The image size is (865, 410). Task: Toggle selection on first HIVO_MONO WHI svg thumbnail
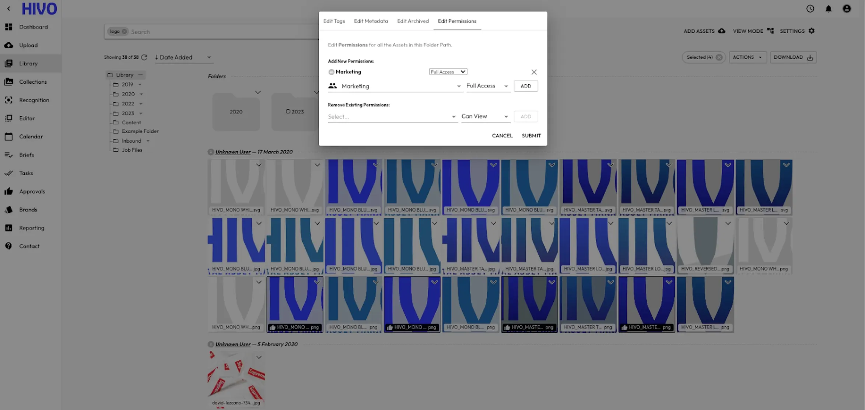259,165
